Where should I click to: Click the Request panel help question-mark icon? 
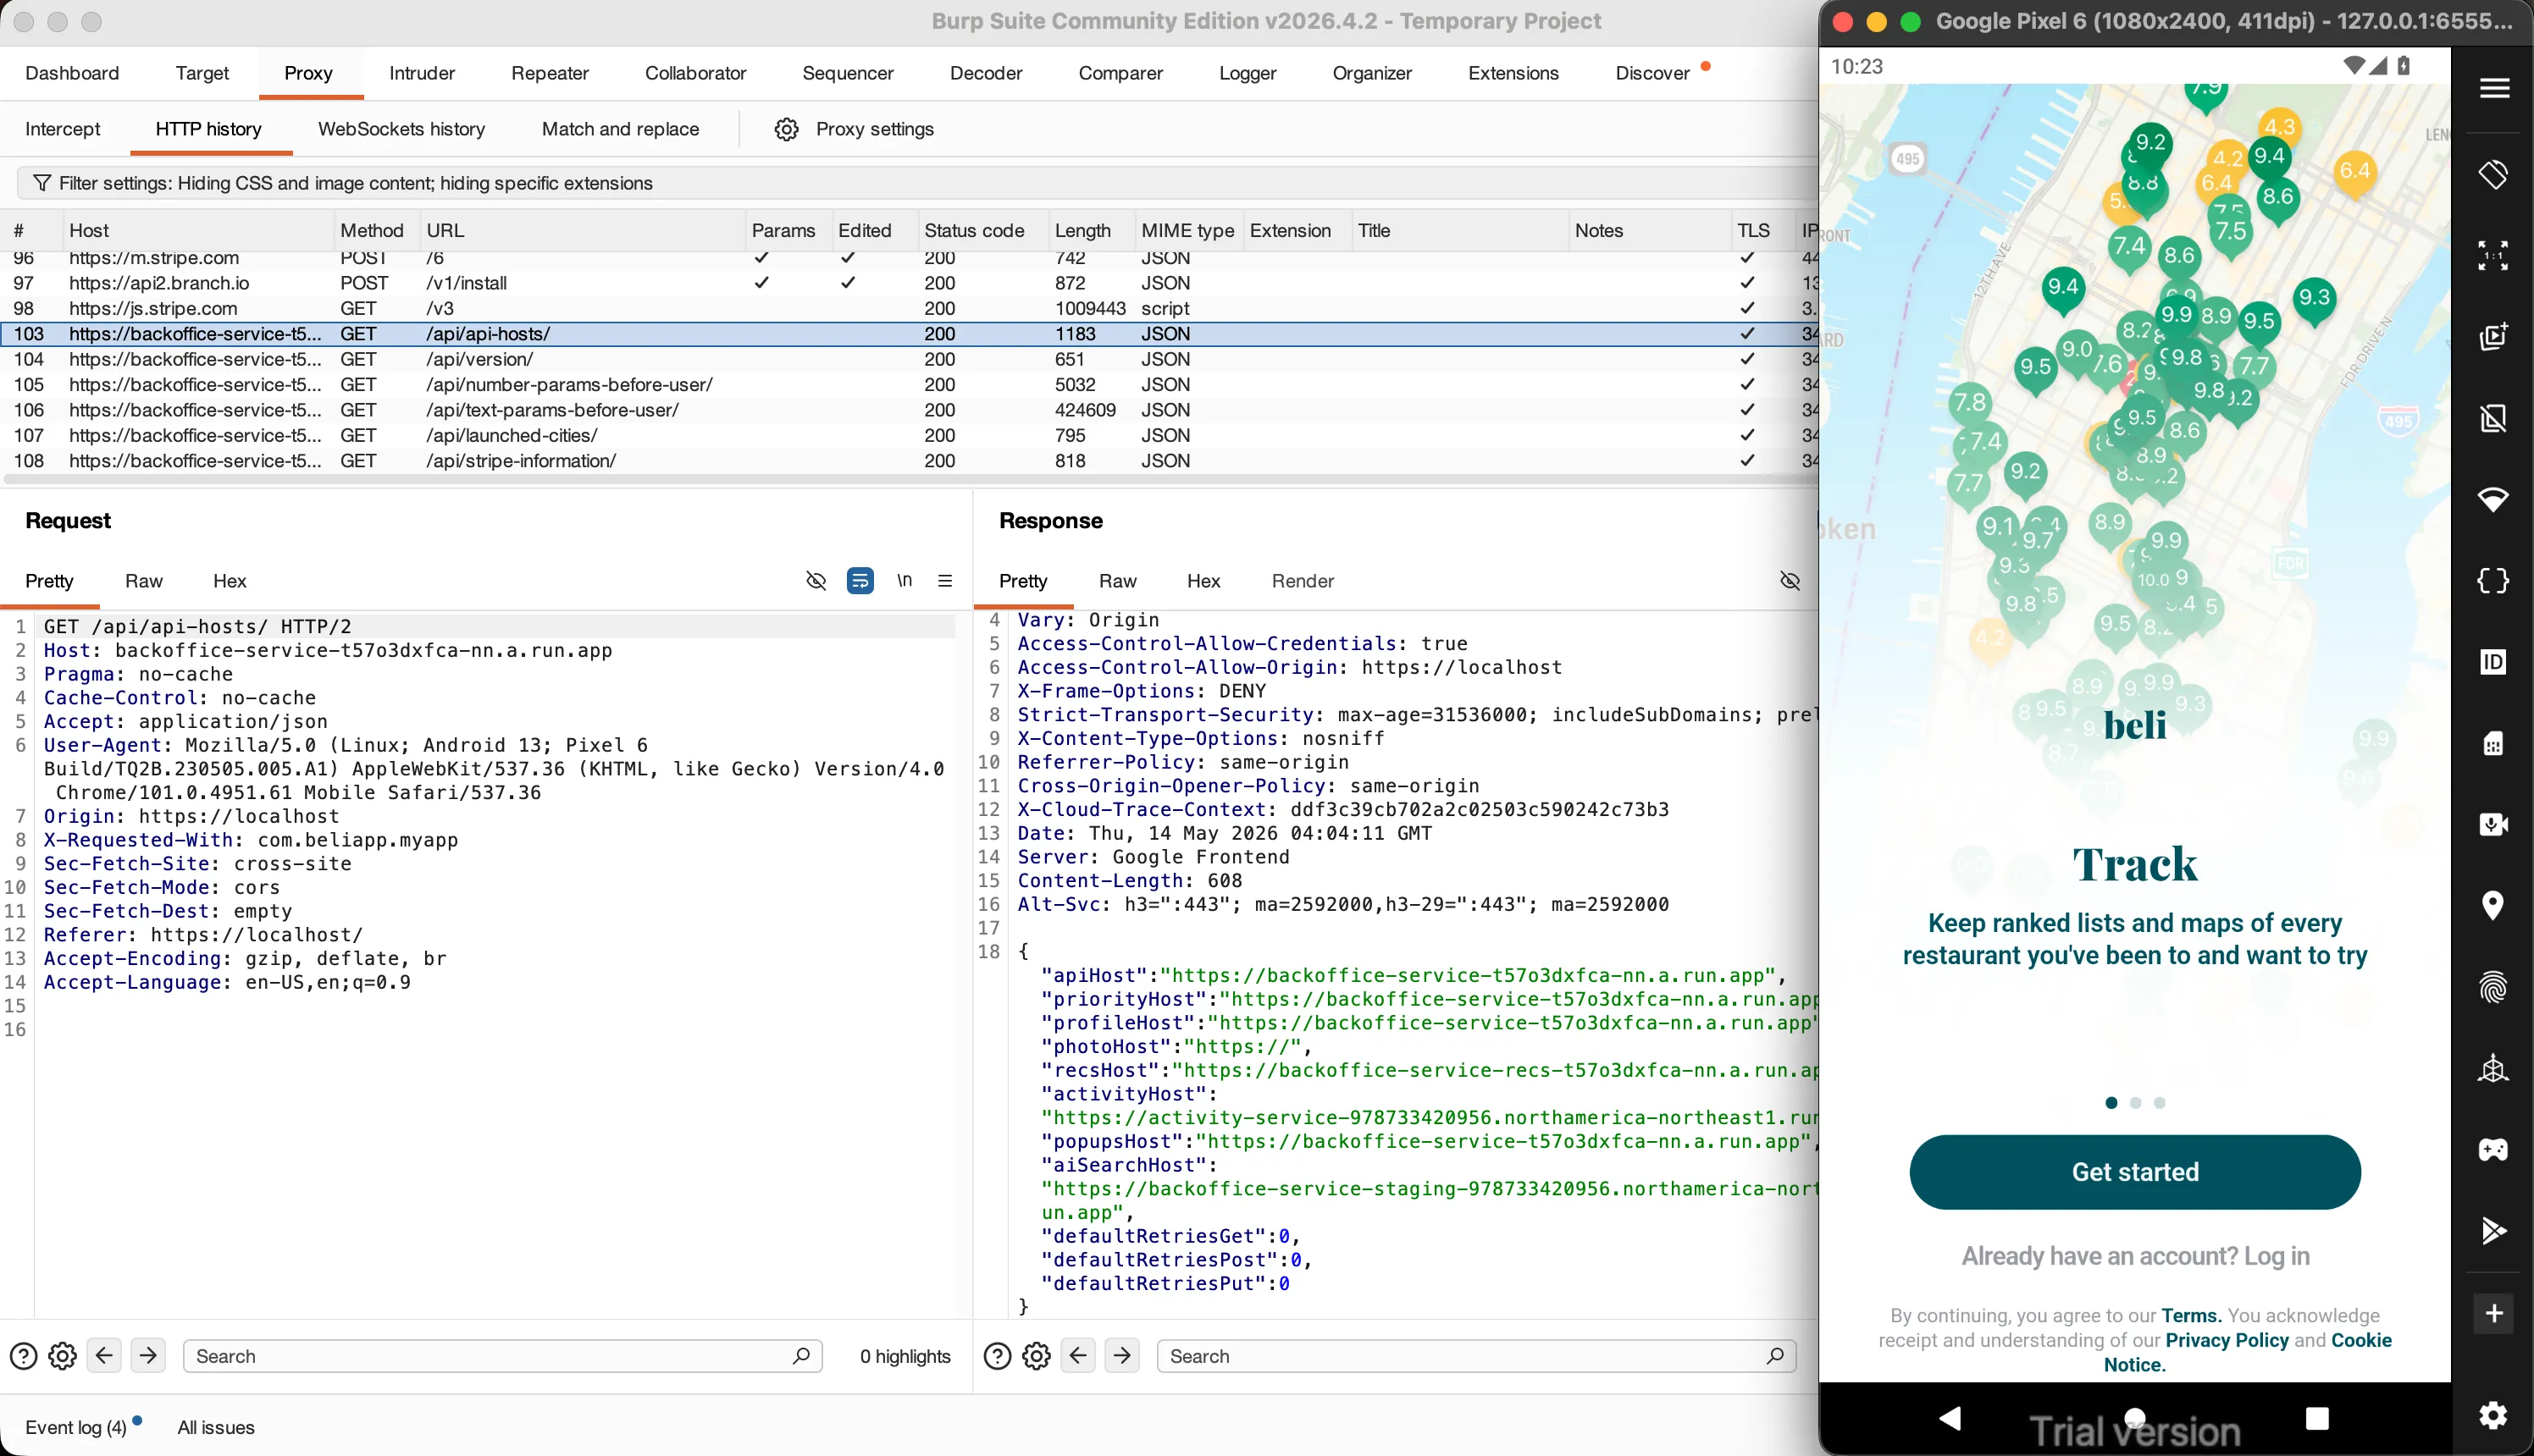pyautogui.click(x=23, y=1356)
